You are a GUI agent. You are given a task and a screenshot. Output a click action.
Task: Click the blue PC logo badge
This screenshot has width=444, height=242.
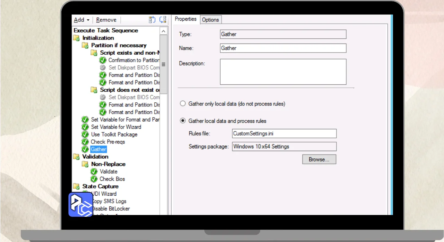click(x=80, y=204)
